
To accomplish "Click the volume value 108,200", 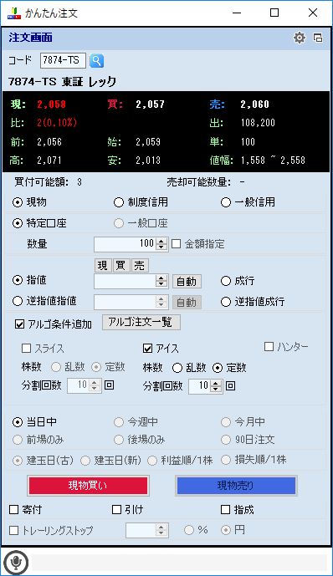I will [258, 123].
